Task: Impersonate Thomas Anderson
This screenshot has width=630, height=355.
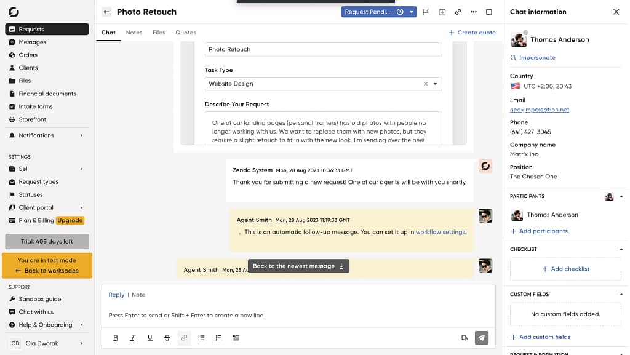Action: point(533,57)
